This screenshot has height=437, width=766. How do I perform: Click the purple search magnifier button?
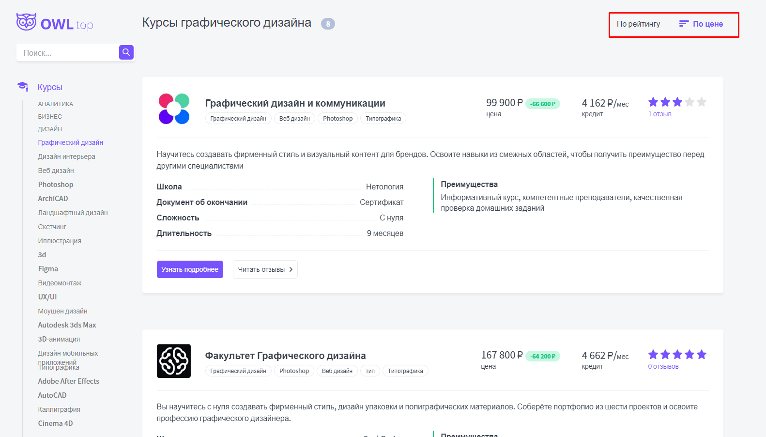click(126, 52)
